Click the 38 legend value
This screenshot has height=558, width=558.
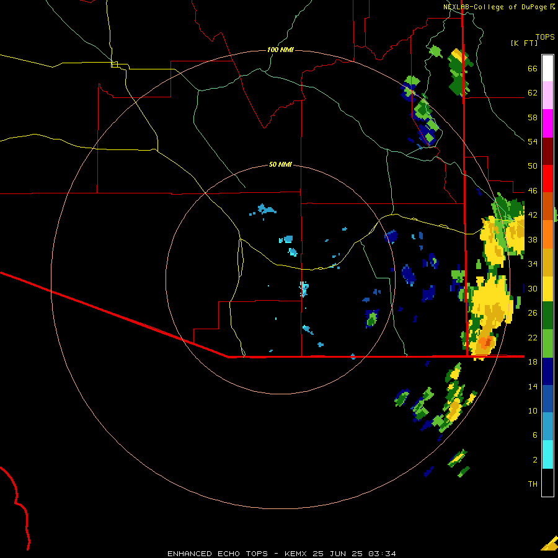point(533,239)
